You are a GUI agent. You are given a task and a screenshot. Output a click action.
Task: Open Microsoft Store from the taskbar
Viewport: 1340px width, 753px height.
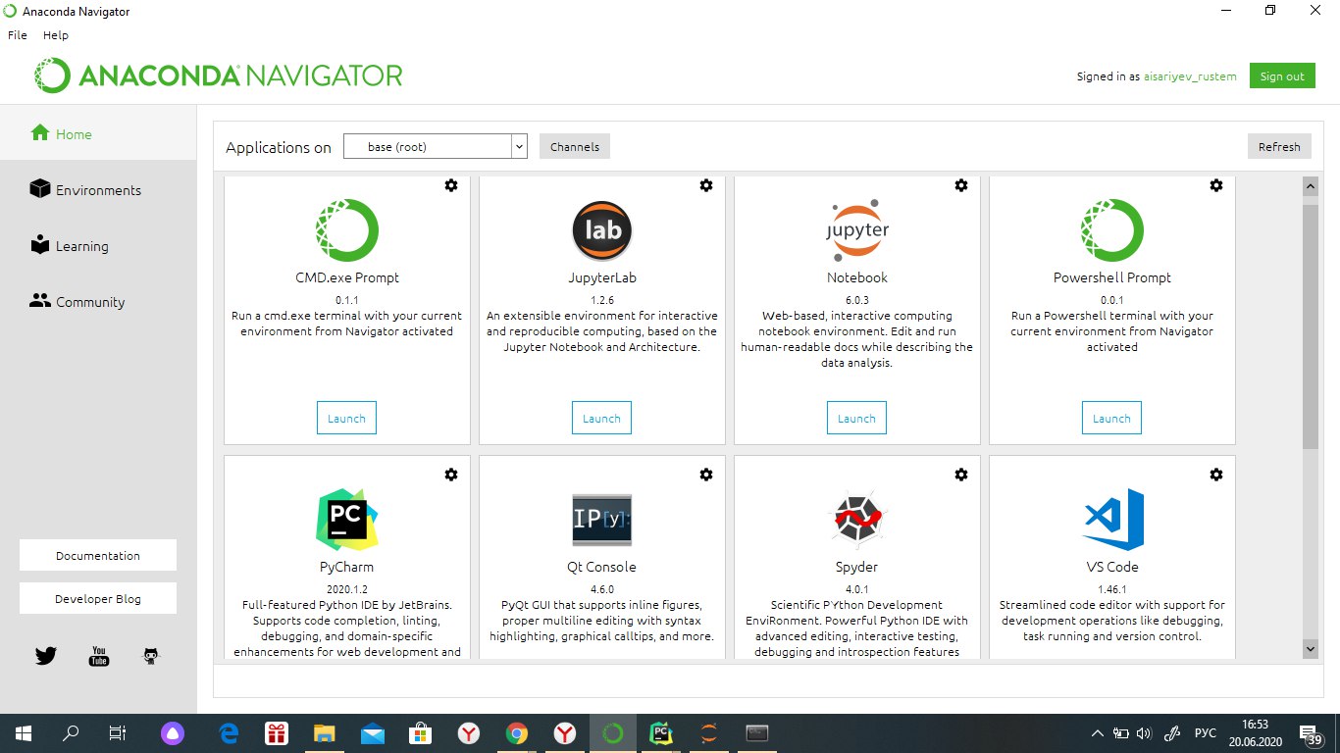pyautogui.click(x=421, y=732)
